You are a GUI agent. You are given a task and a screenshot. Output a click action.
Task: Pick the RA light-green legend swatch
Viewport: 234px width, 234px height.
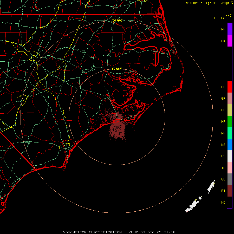tap(230, 133)
